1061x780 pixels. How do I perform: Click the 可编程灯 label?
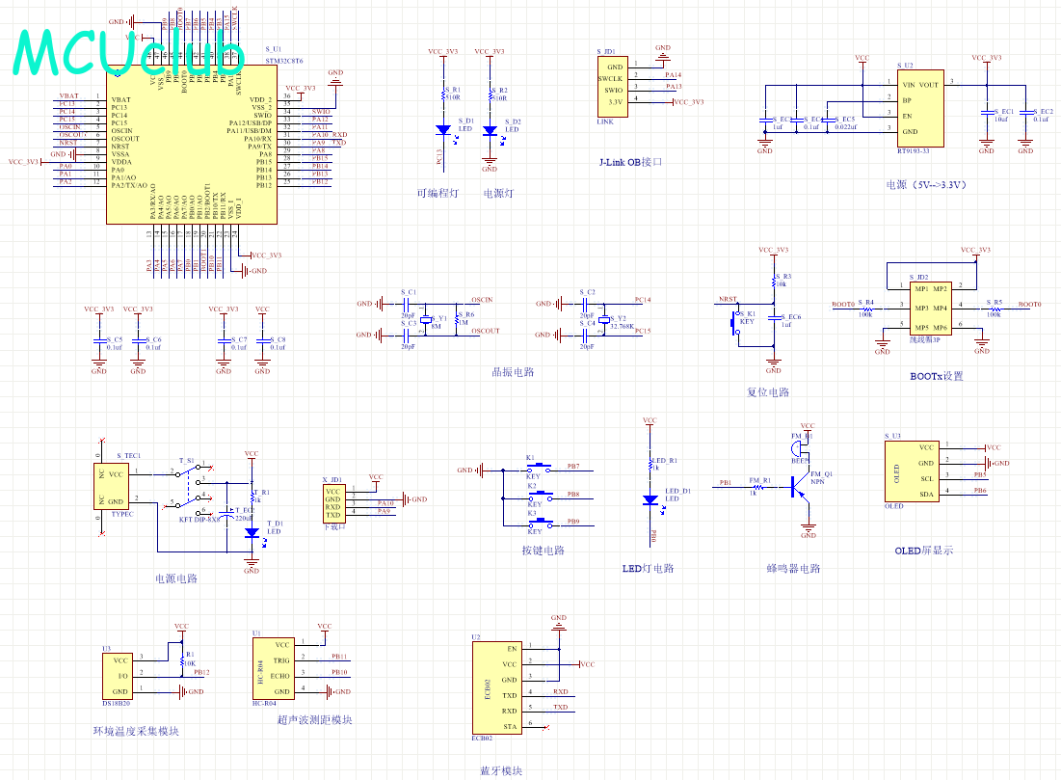(438, 193)
